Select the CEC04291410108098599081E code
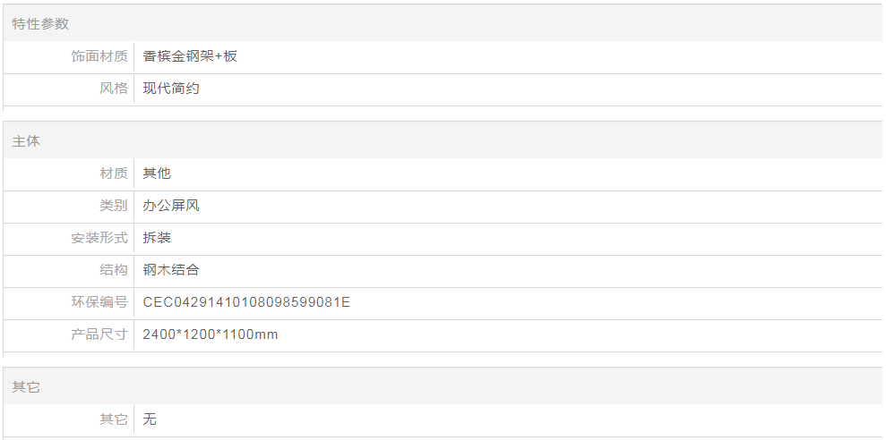The width and height of the screenshot is (886, 440). [246, 302]
